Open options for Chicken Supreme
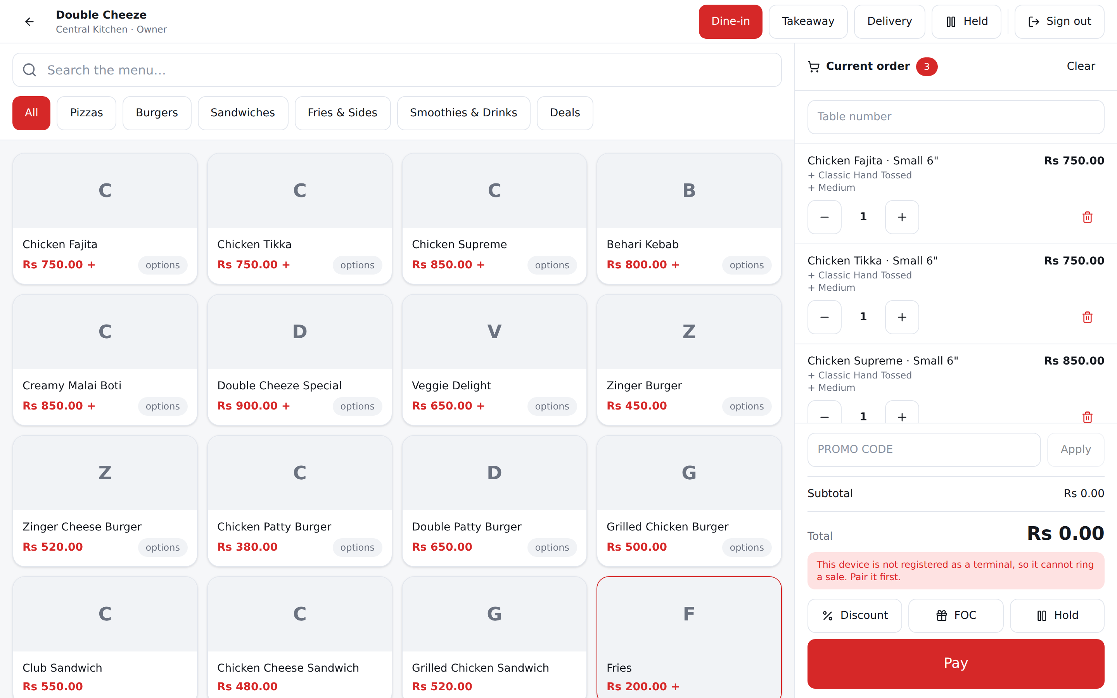This screenshot has height=698, width=1117. point(552,265)
